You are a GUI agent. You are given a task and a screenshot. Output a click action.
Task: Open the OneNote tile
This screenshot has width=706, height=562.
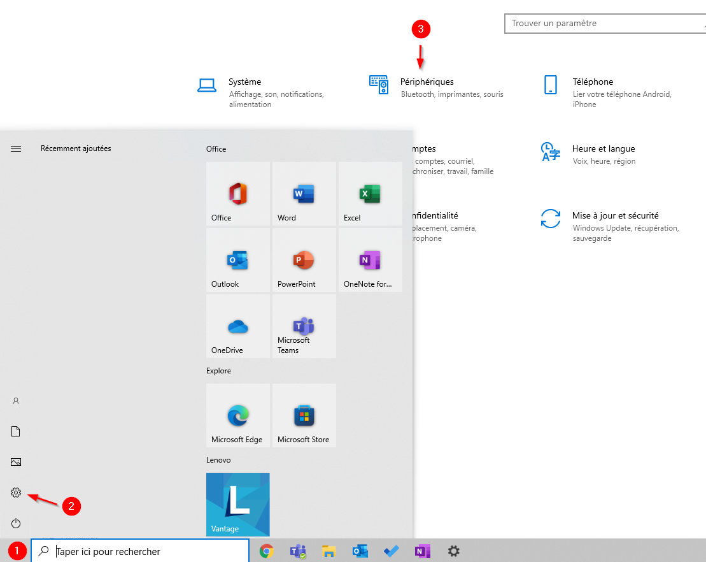point(370,260)
